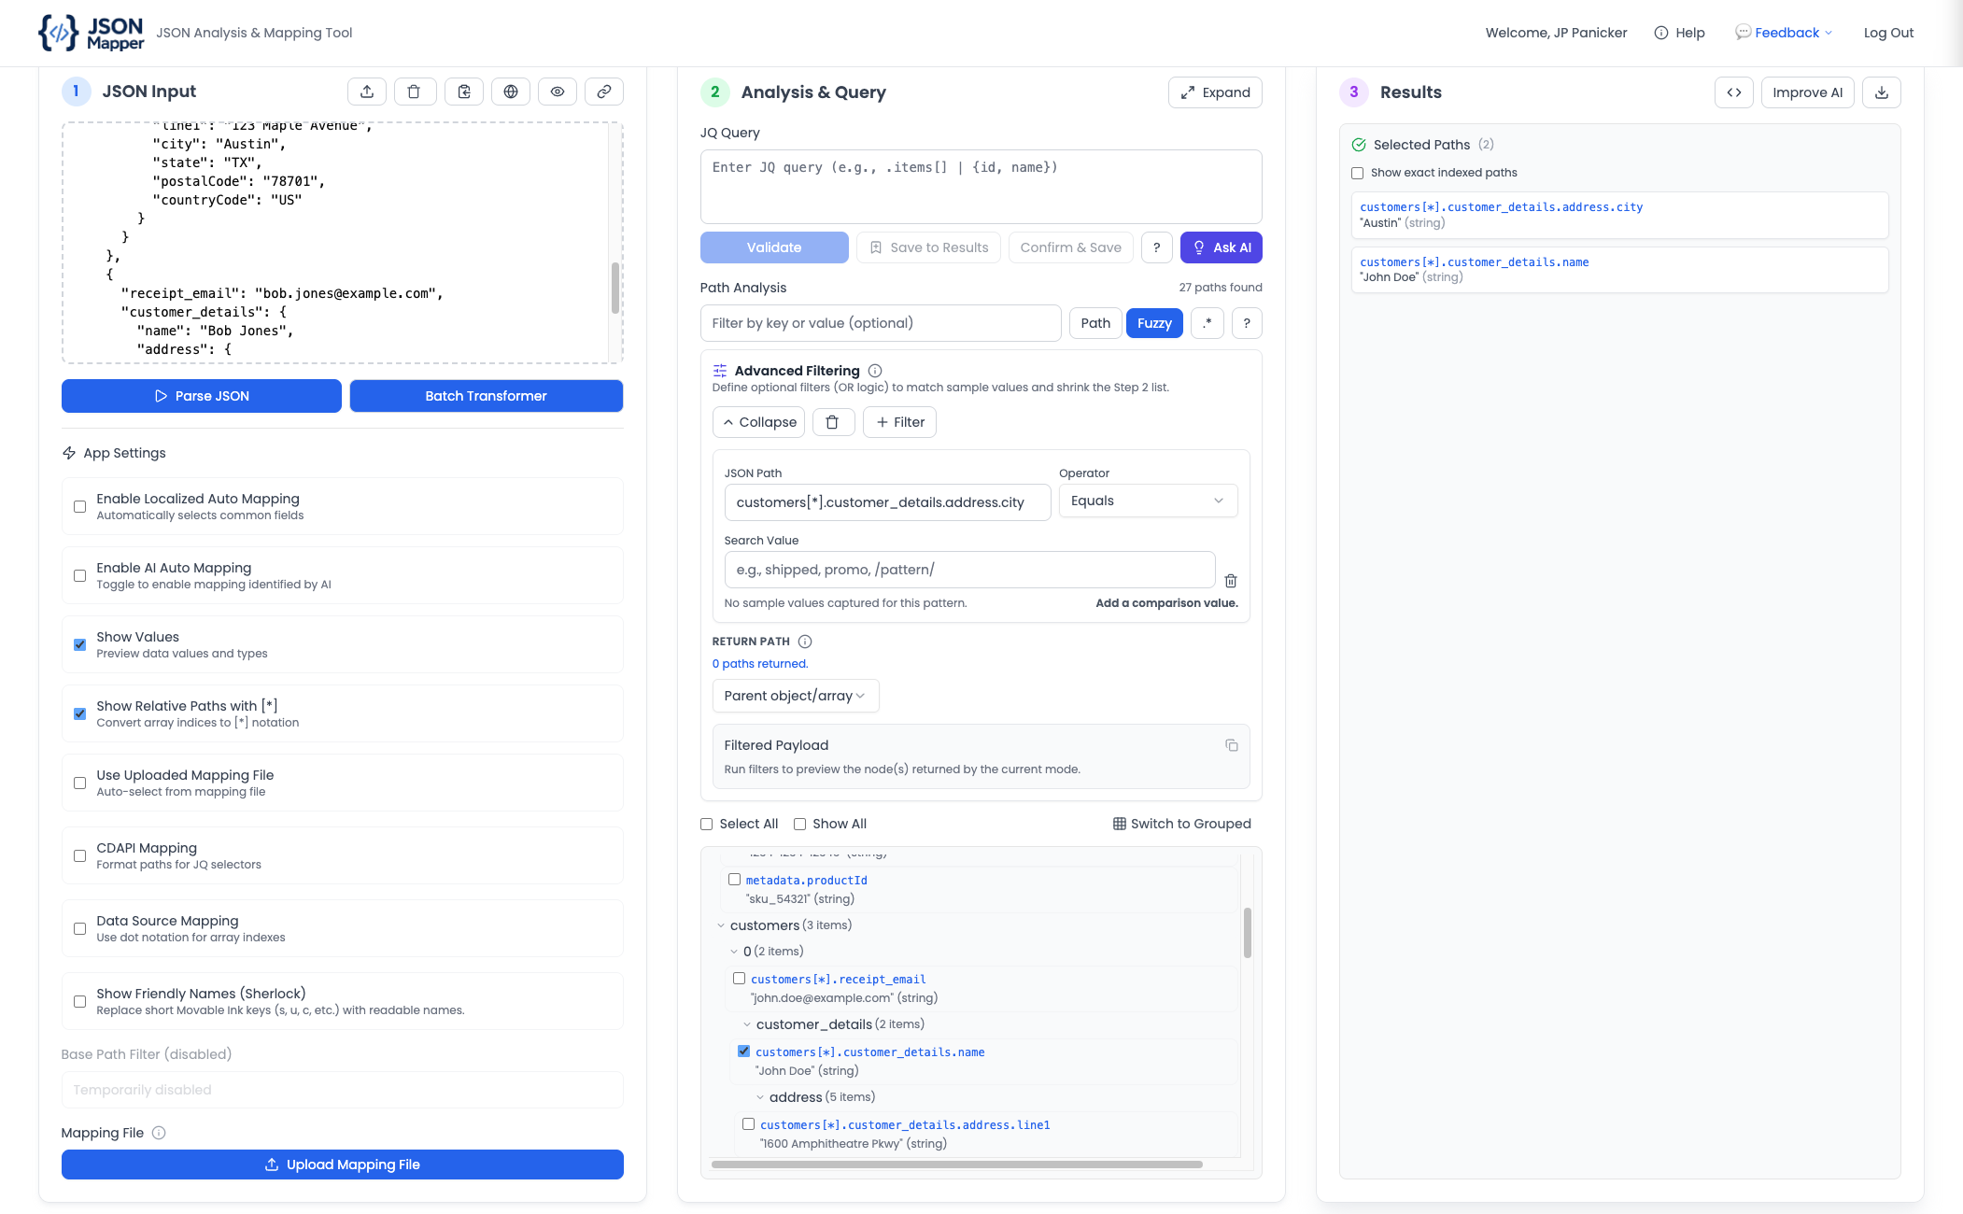This screenshot has height=1214, width=1963.
Task: Click the info icon next to Mapping File
Action: (159, 1133)
